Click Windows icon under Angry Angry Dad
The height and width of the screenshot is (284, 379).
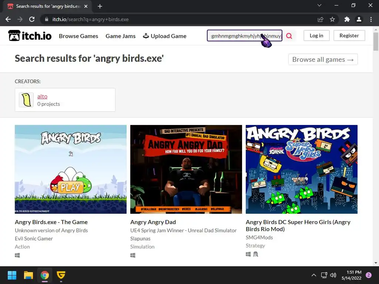coord(133,255)
